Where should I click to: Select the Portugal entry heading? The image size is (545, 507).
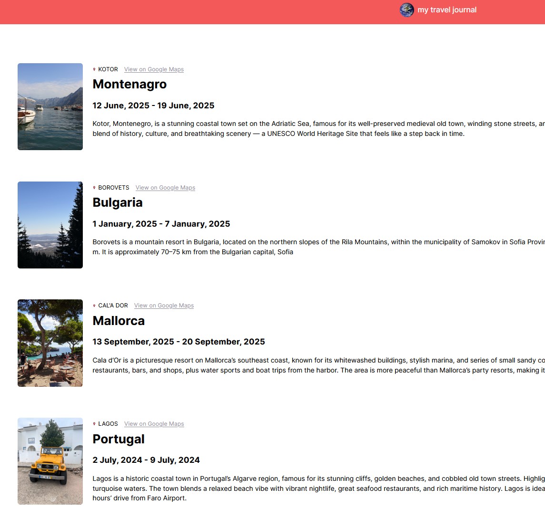119,439
